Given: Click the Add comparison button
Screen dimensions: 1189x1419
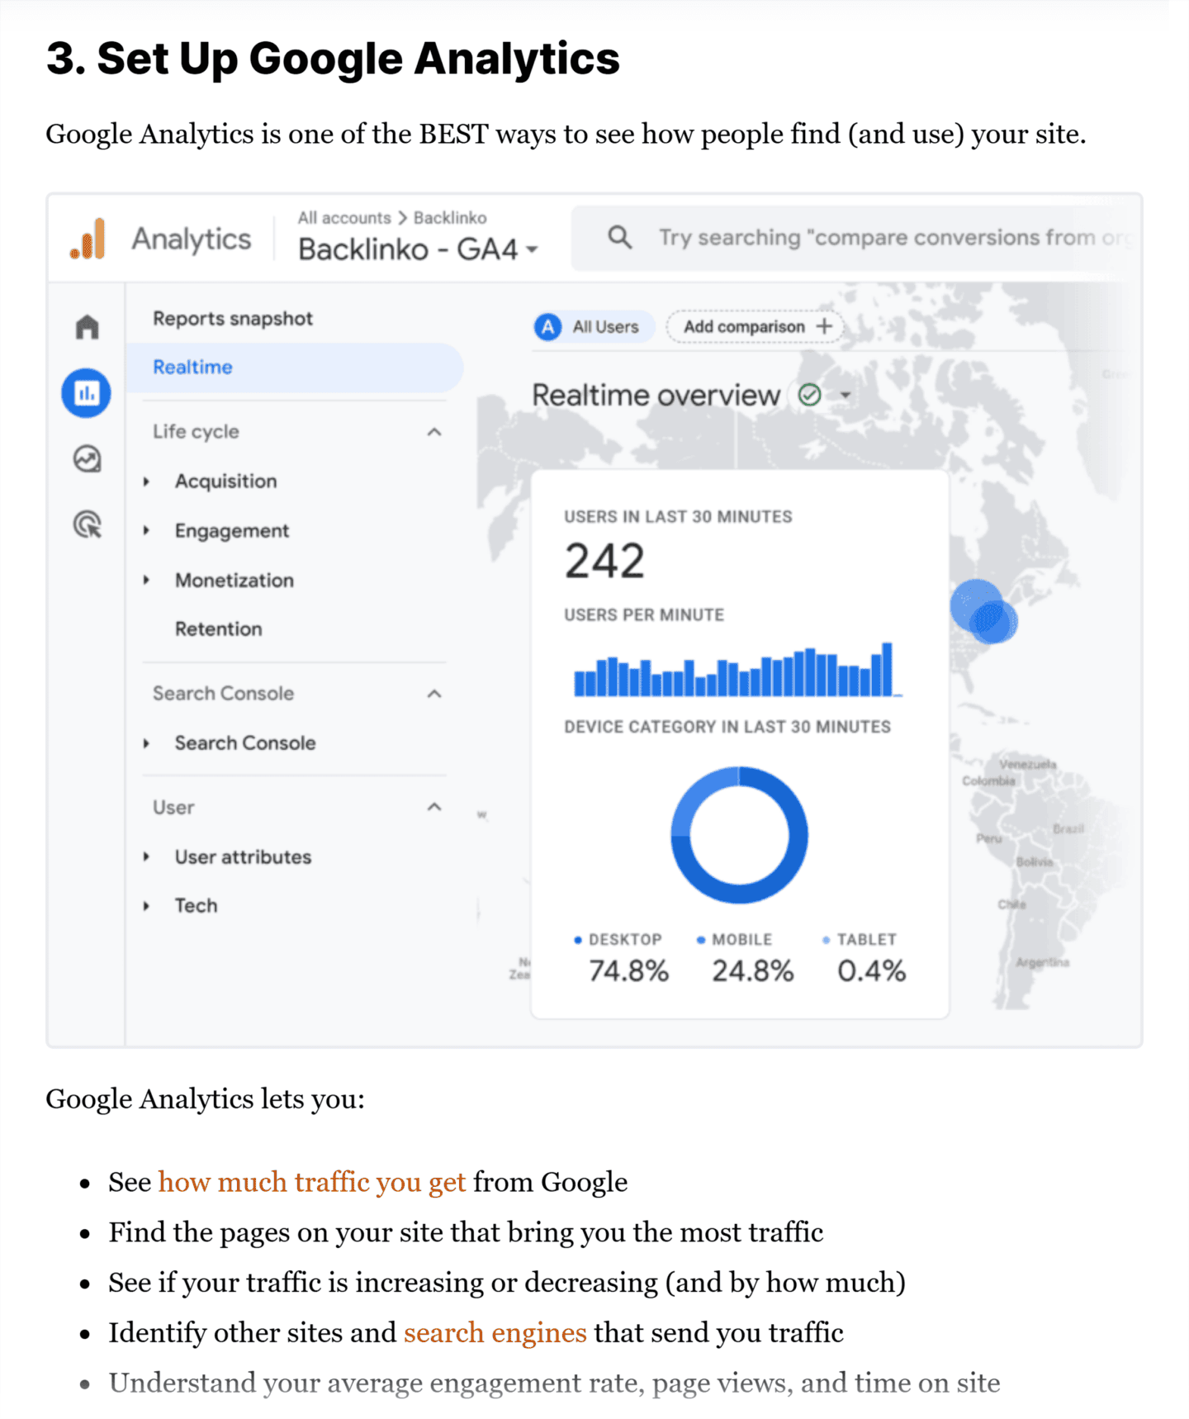Looking at the screenshot, I should coord(756,327).
